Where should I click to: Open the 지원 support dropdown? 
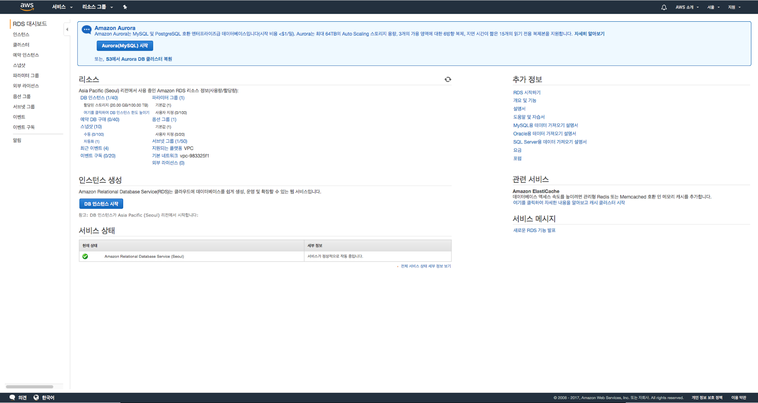(734, 7)
